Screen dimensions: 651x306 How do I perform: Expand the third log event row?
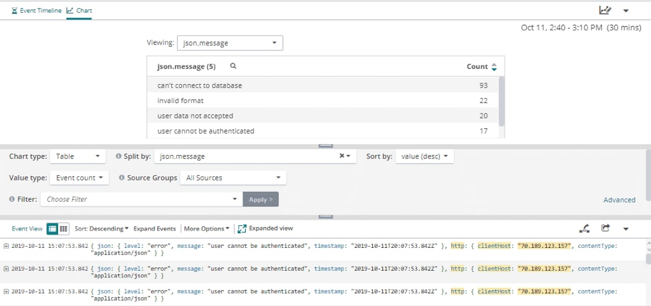coord(6,291)
